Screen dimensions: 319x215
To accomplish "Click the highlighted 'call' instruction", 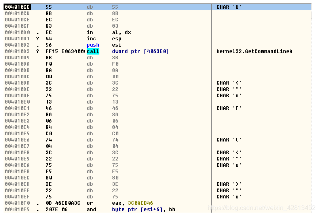I will pos(93,51).
